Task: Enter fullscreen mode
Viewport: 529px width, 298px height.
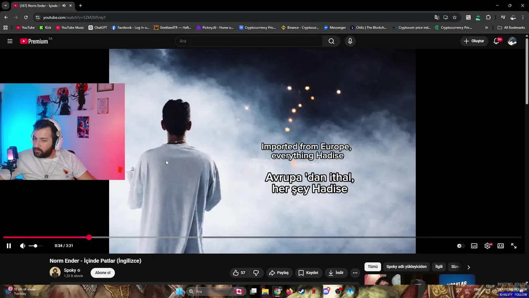Action: [x=514, y=246]
